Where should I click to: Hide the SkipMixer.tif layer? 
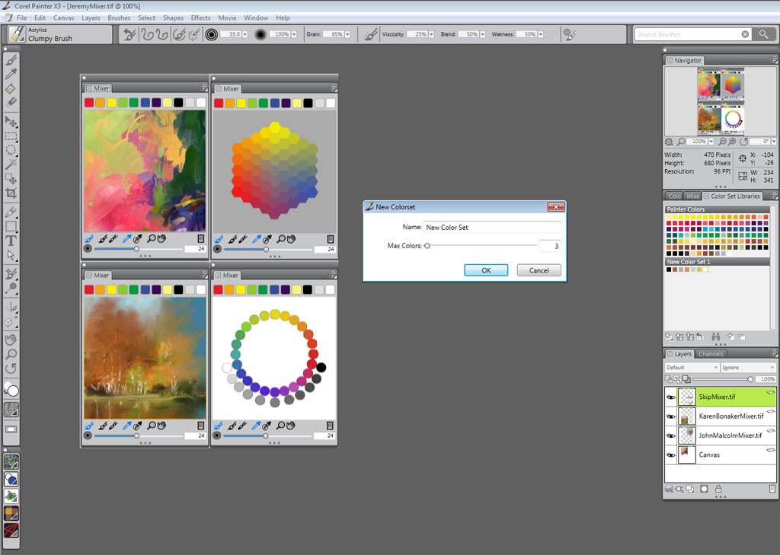(671, 397)
